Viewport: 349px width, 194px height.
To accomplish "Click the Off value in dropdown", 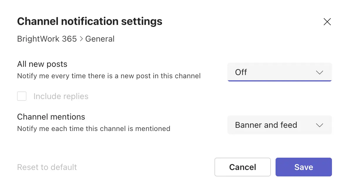I will click(241, 72).
